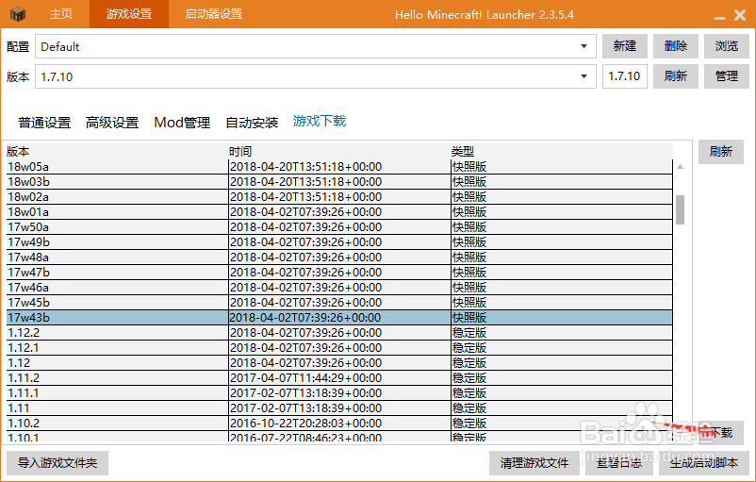This screenshot has height=482, width=756.
Task: Click the 生成启动脚本 button
Action: tap(704, 463)
